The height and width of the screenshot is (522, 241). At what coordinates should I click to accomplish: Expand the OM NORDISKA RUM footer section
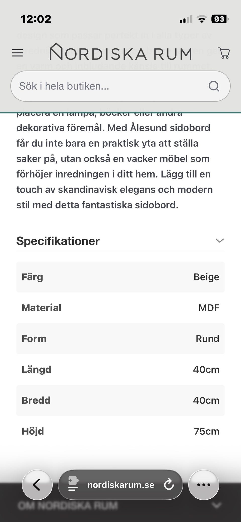pyautogui.click(x=68, y=505)
